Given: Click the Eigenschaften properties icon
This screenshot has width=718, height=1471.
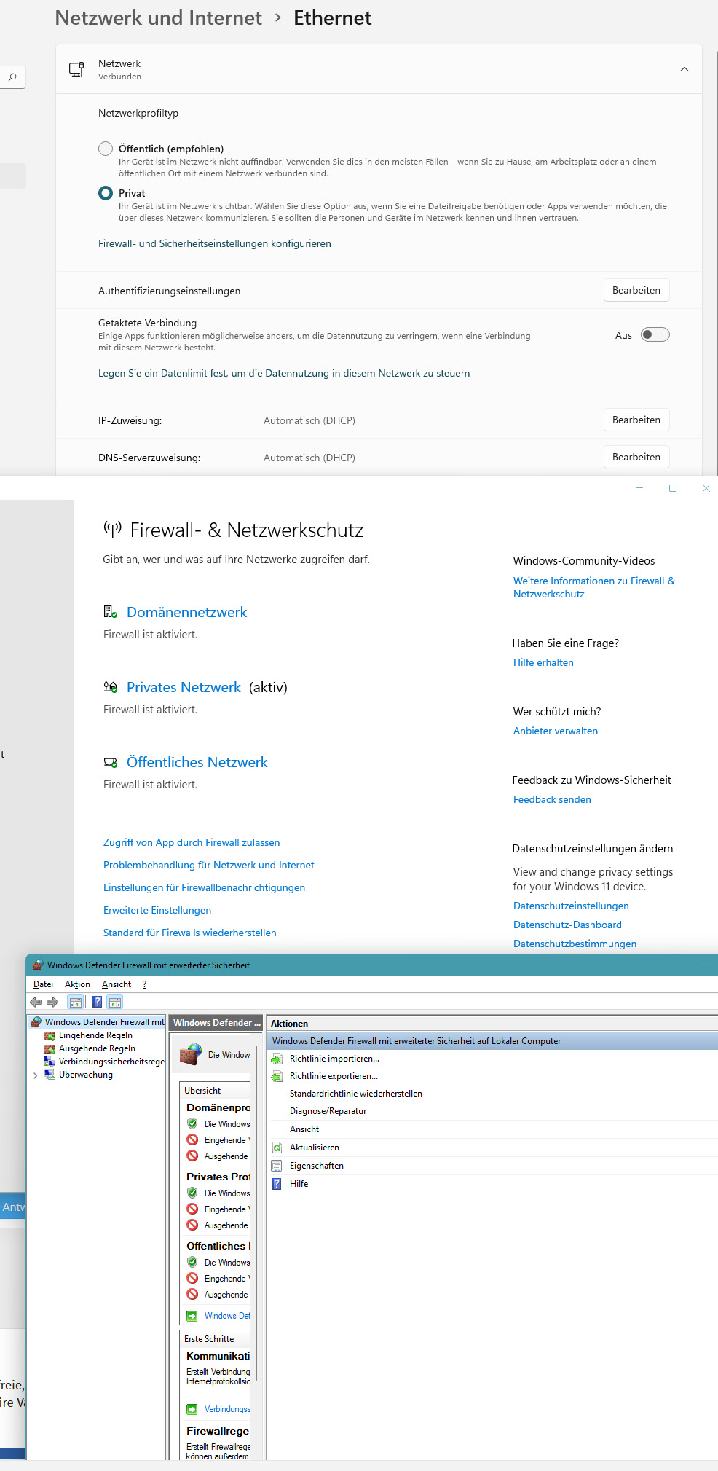Looking at the screenshot, I should [x=277, y=1166].
